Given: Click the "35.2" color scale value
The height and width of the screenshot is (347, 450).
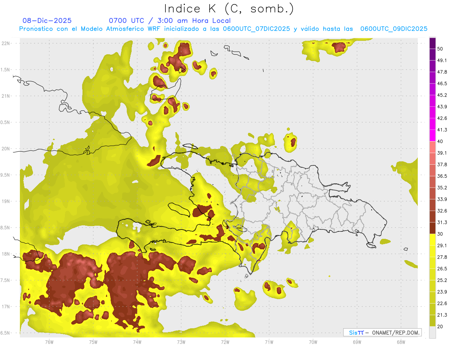Looking at the screenshot, I should pos(442,188).
